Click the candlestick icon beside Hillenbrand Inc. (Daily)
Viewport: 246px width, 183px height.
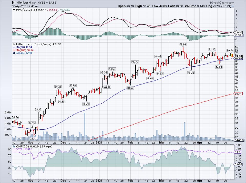click(x=14, y=44)
